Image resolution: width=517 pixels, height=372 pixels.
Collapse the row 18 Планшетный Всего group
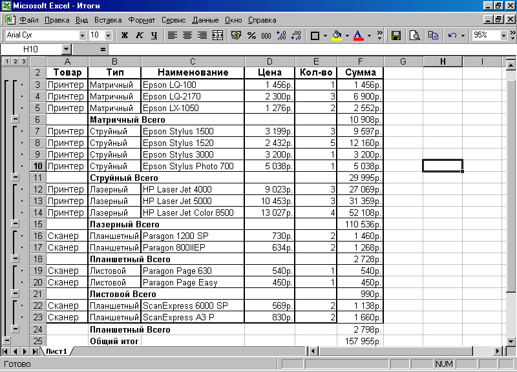(x=15, y=258)
